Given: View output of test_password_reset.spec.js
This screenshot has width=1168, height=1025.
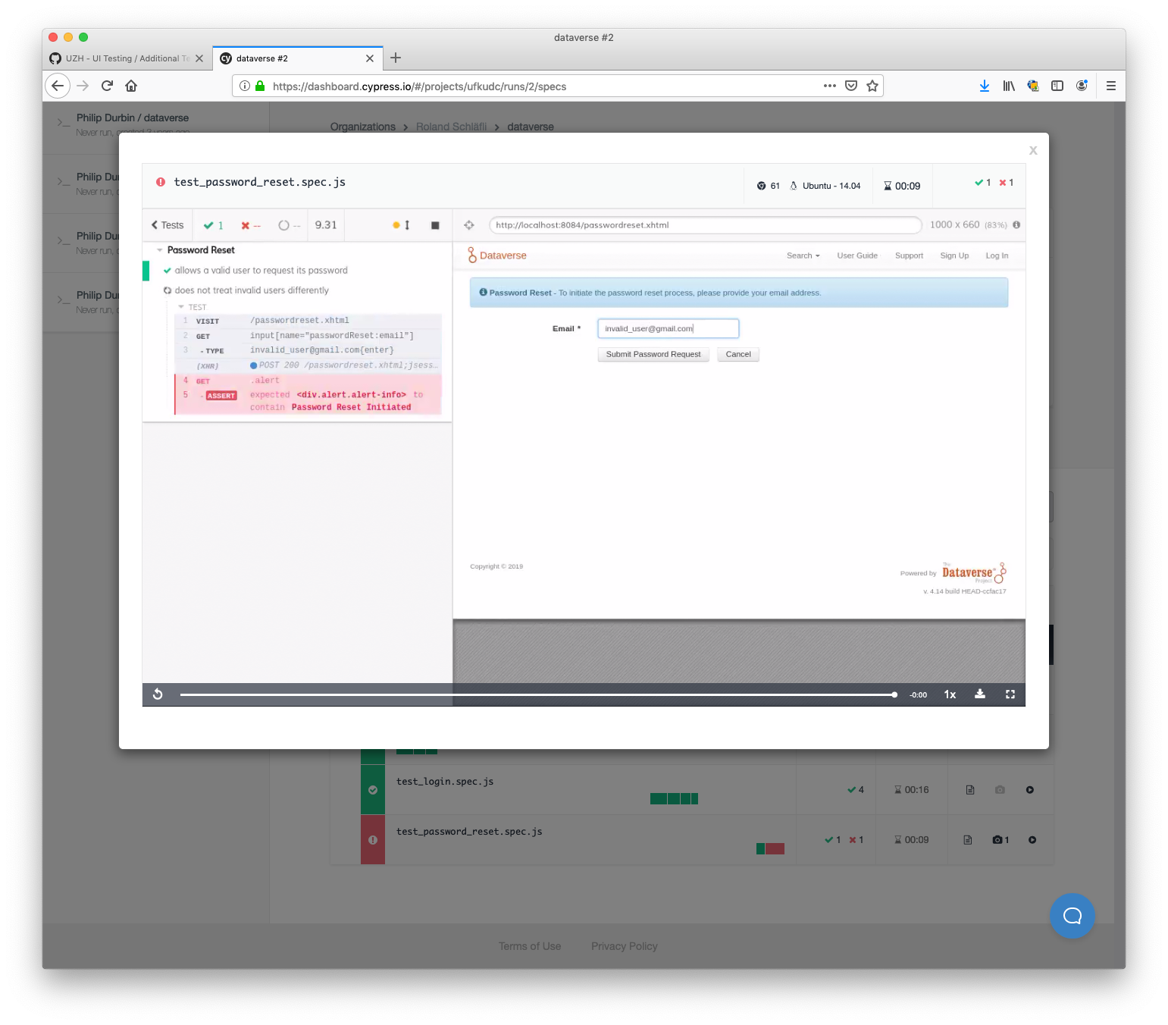Looking at the screenshot, I should click(968, 840).
